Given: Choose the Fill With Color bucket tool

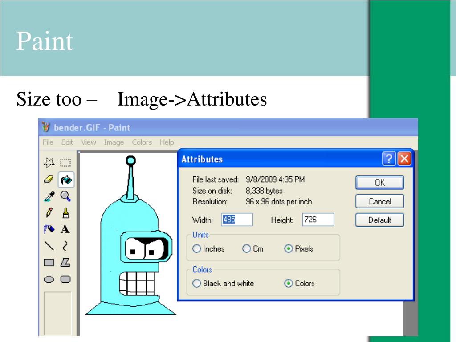Looking at the screenshot, I should (x=66, y=180).
